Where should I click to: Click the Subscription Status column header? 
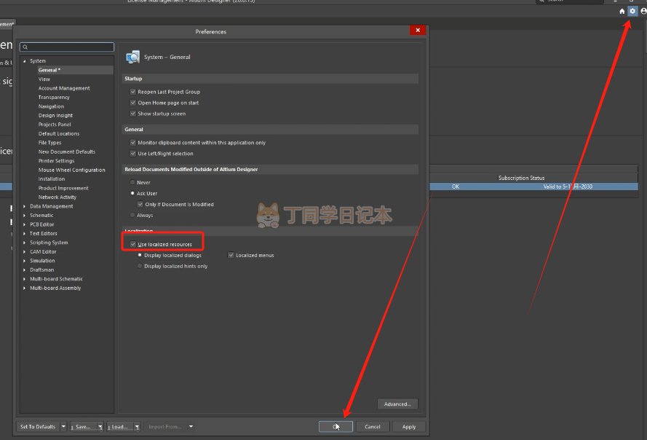[521, 178]
